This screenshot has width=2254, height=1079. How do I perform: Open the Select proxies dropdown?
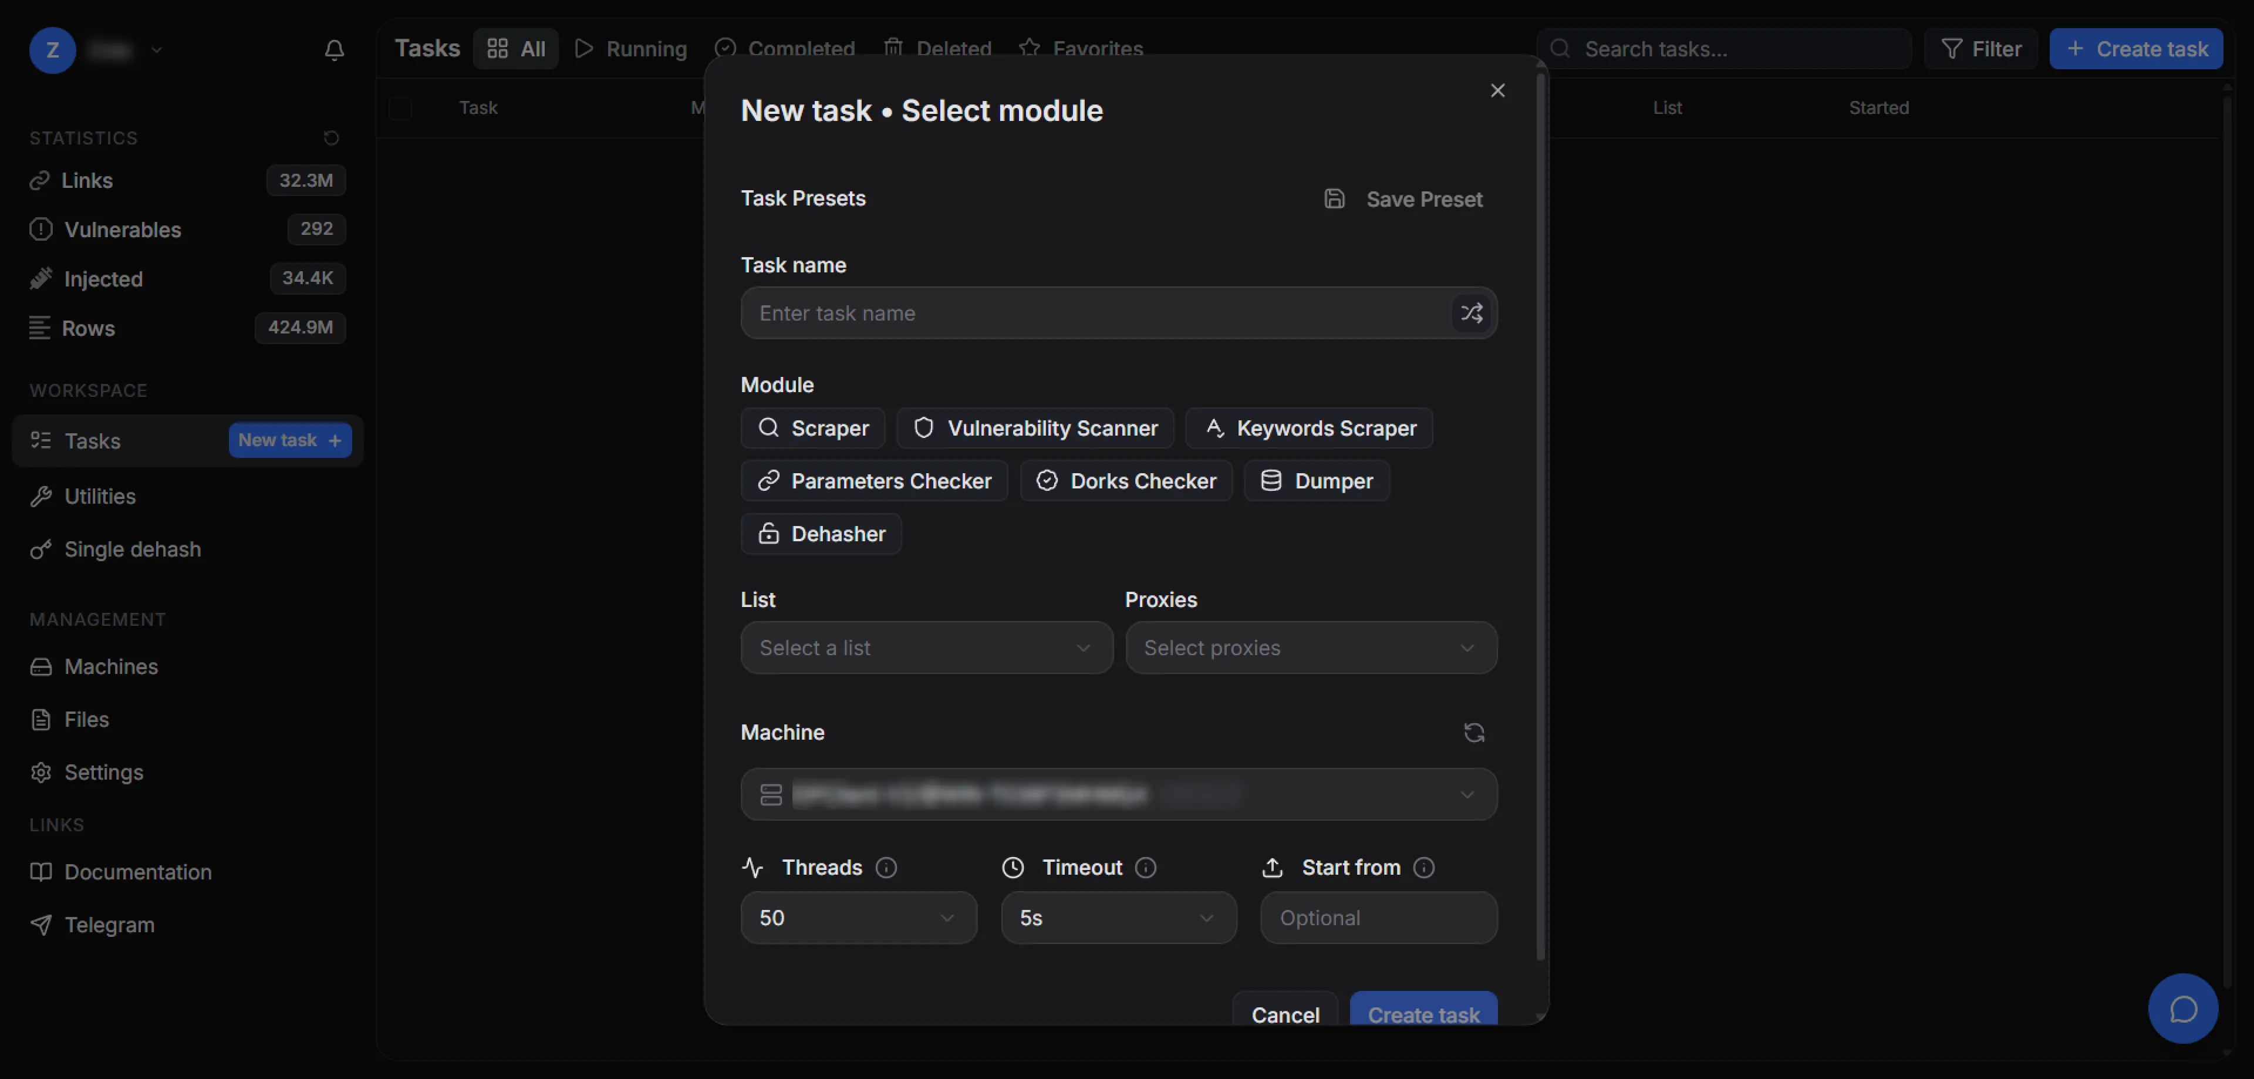coord(1311,648)
